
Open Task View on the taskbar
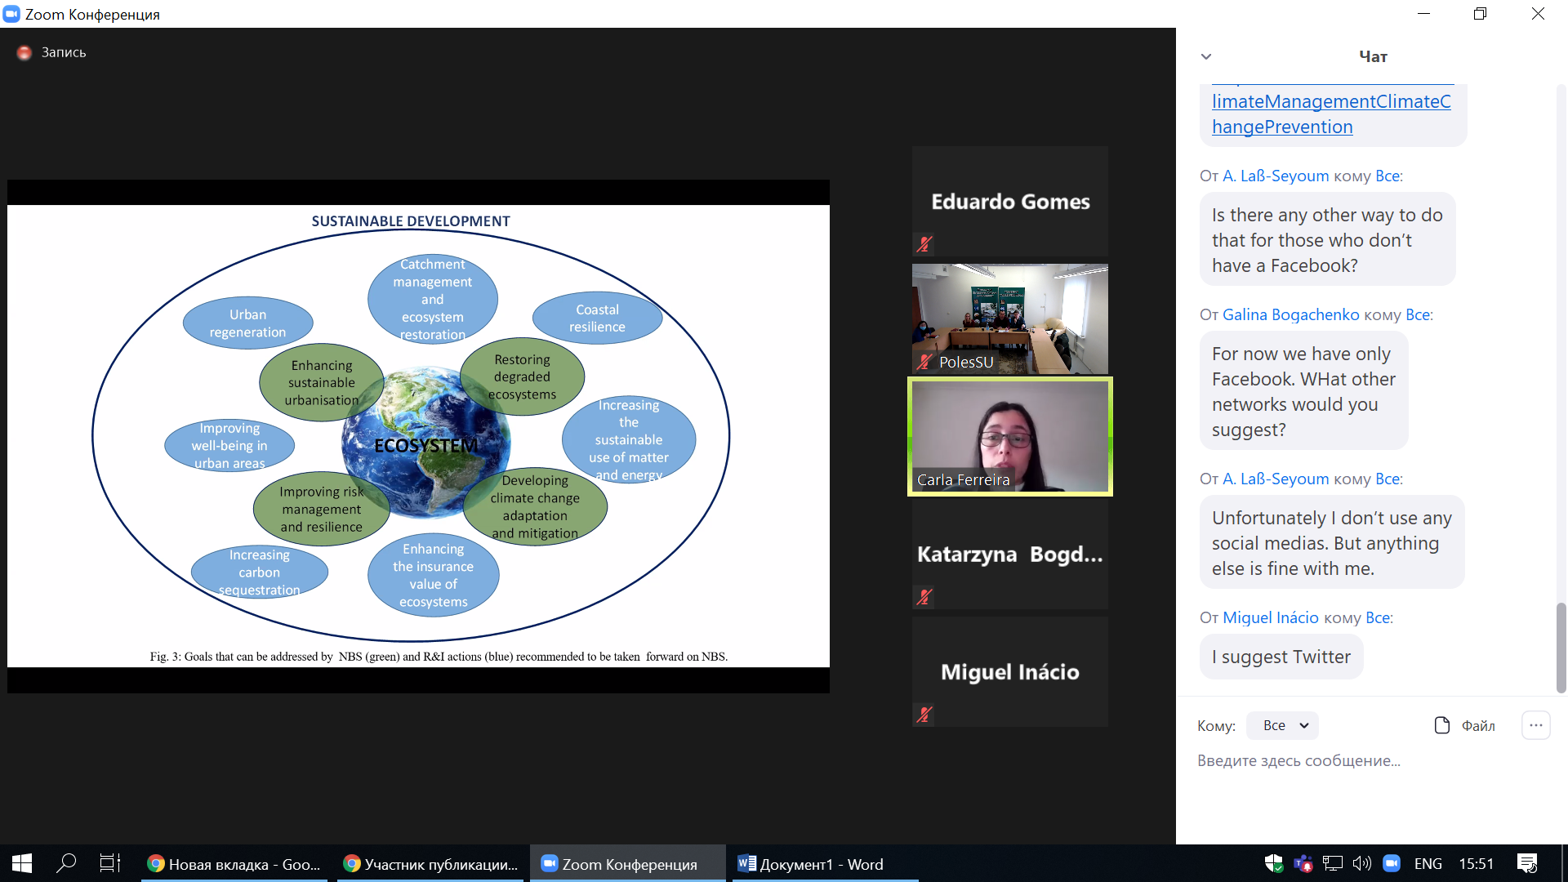[x=109, y=863]
